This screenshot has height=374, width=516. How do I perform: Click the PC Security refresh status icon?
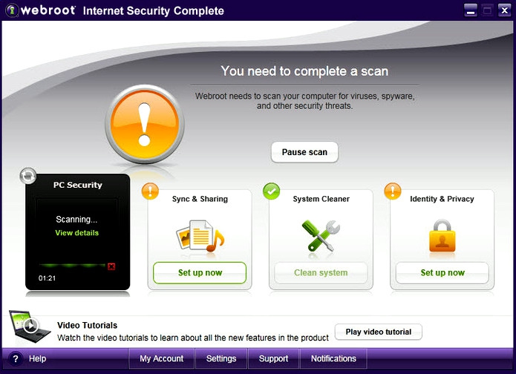(28, 175)
